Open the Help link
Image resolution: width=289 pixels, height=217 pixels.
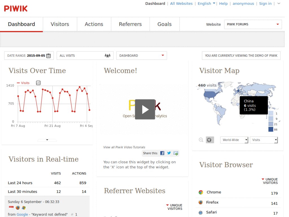[224, 3]
